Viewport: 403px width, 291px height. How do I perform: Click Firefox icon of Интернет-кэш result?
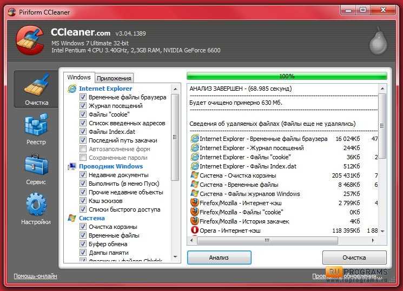pyautogui.click(x=195, y=202)
